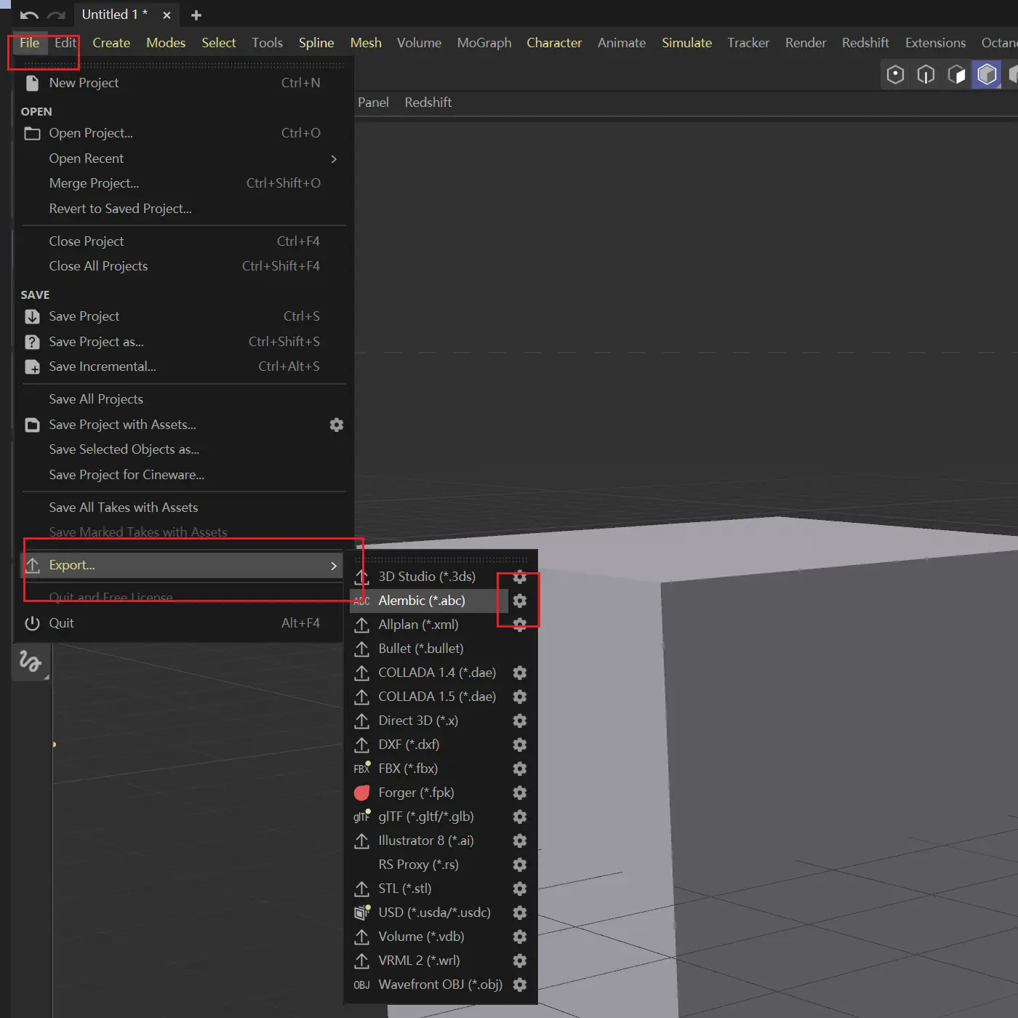The image size is (1018, 1018).
Task: Open settings gear for COLLADA 1.4 export
Action: tap(520, 673)
